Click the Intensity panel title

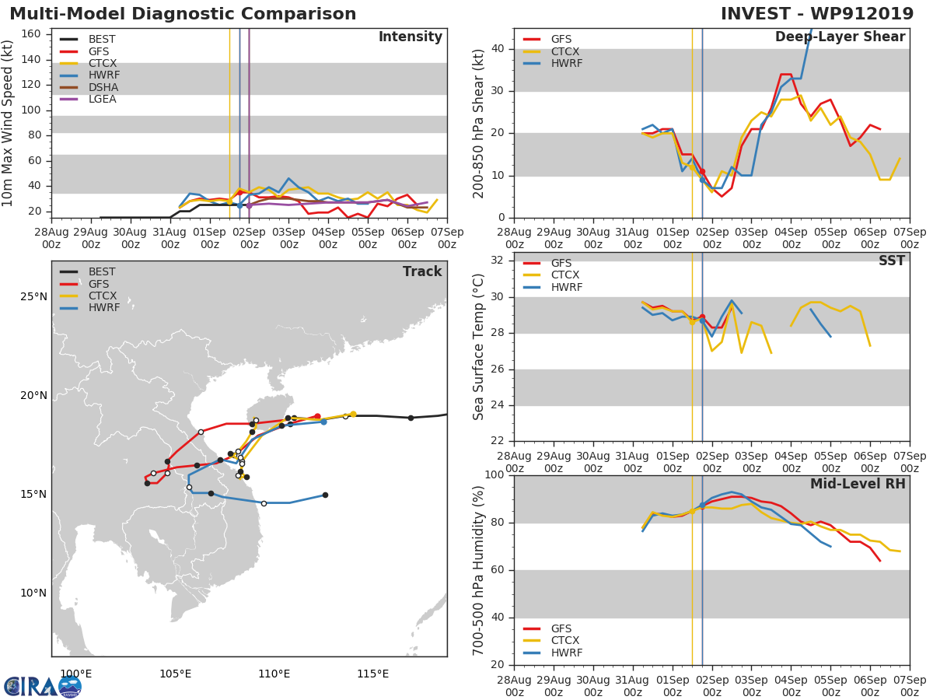pos(410,37)
